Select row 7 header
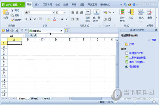The height and width of the screenshot is (105, 159). (x=4, y=65)
